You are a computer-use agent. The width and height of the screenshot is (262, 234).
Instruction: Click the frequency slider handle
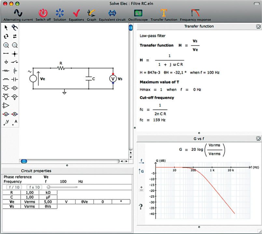pos(49,187)
